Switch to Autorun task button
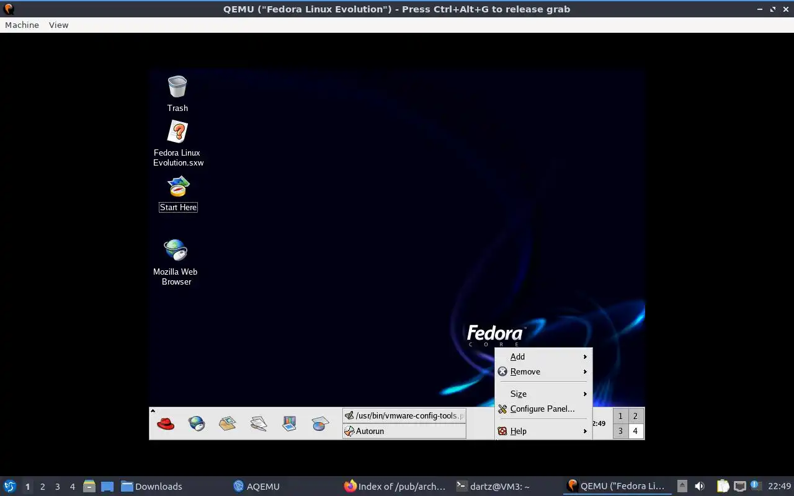This screenshot has width=794, height=496. tap(404, 431)
